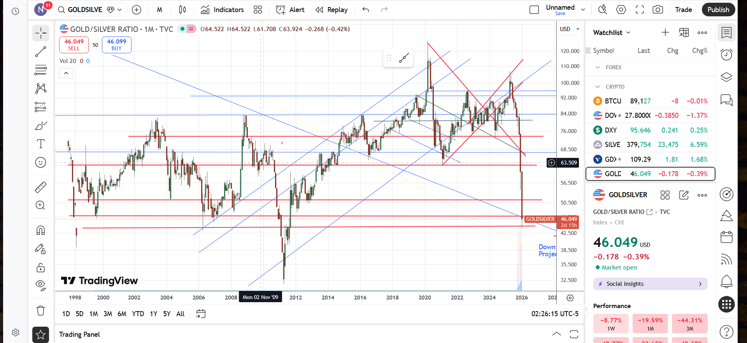The height and width of the screenshot is (343, 747).
Task: Toggle stay in drawing mode
Action: tap(40, 249)
